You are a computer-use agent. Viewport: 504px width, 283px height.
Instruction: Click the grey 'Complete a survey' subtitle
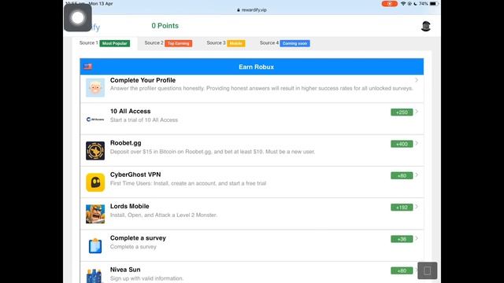click(x=133, y=247)
